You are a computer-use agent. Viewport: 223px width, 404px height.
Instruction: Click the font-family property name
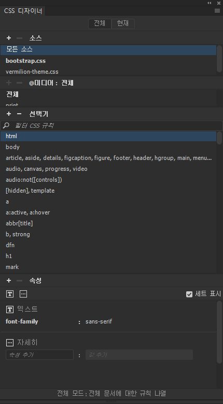click(22, 321)
